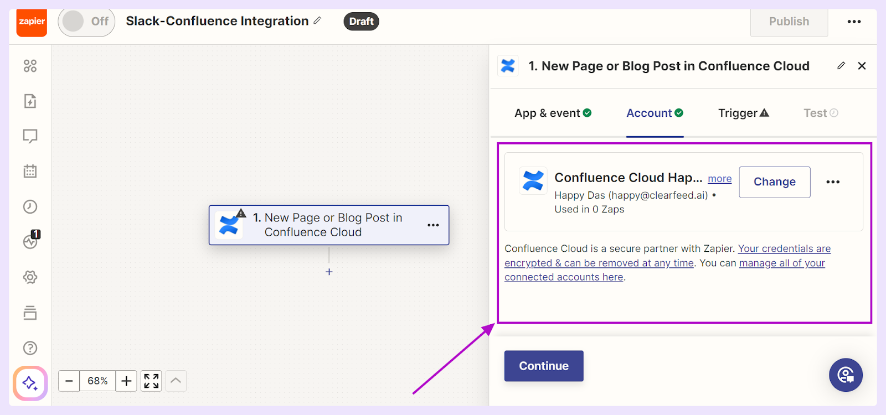Rename the step with the panel pencil icon
This screenshot has height=415, width=886.
point(841,66)
